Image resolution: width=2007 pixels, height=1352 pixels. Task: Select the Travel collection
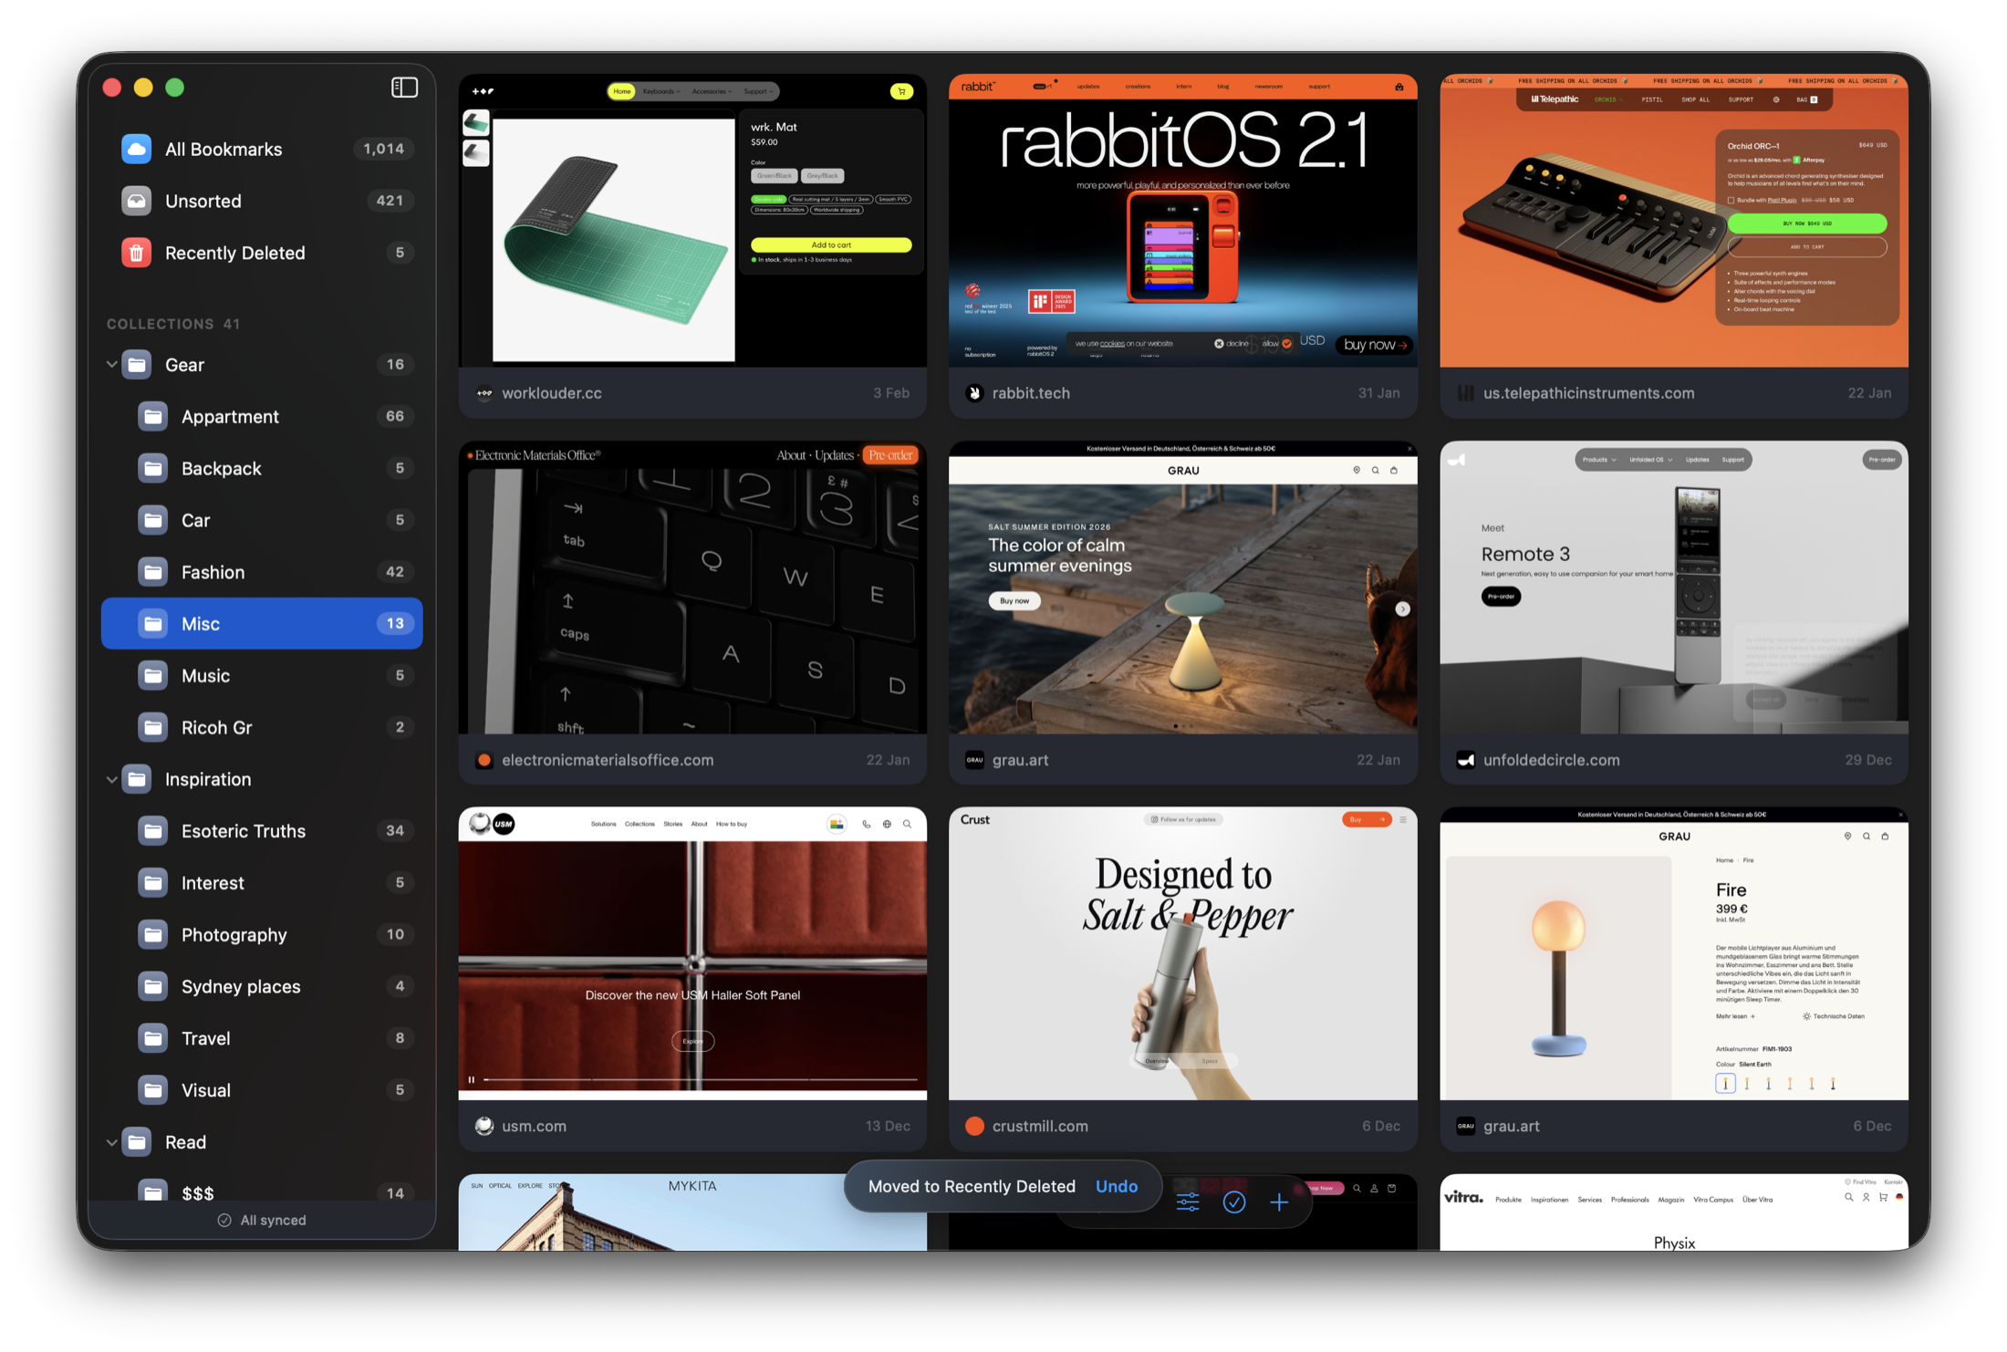click(x=262, y=1038)
